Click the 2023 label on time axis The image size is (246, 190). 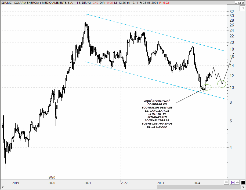pyautogui.click(x=161, y=183)
